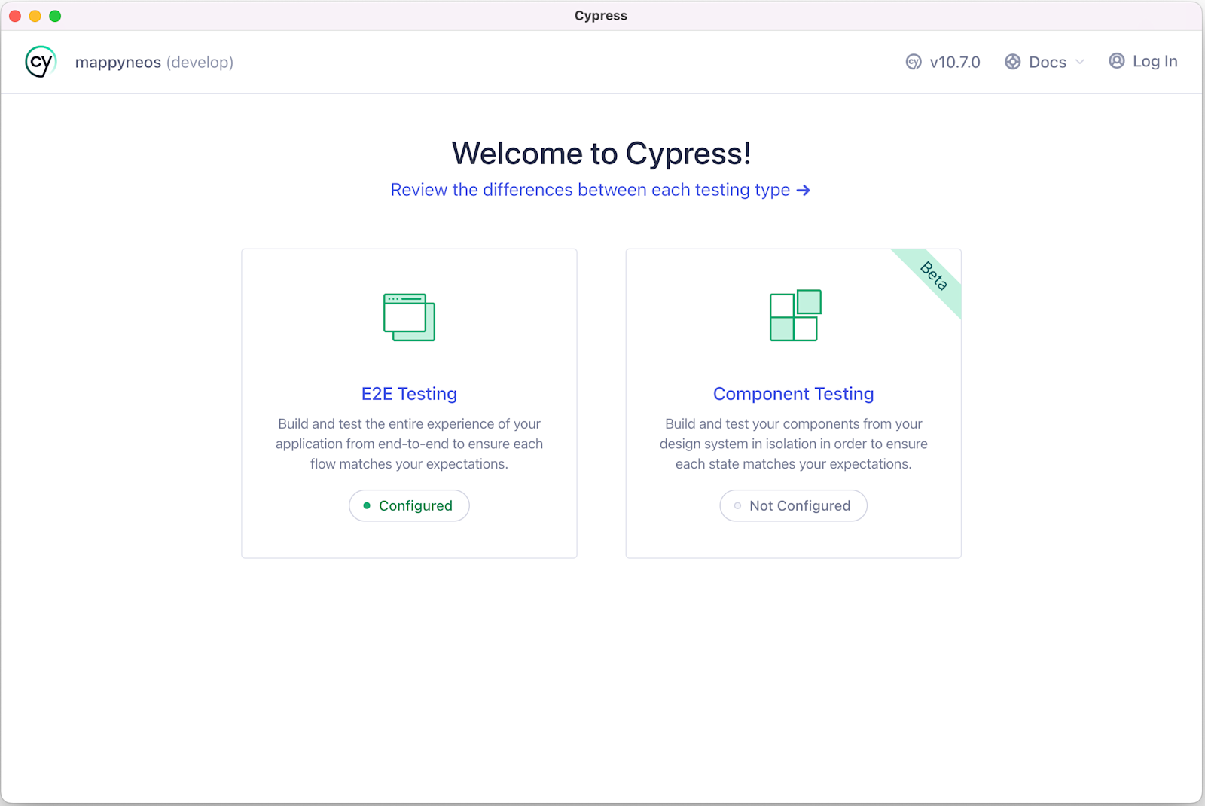The height and width of the screenshot is (806, 1205).
Task: Click the Cypress logo icon
Action: [x=41, y=62]
